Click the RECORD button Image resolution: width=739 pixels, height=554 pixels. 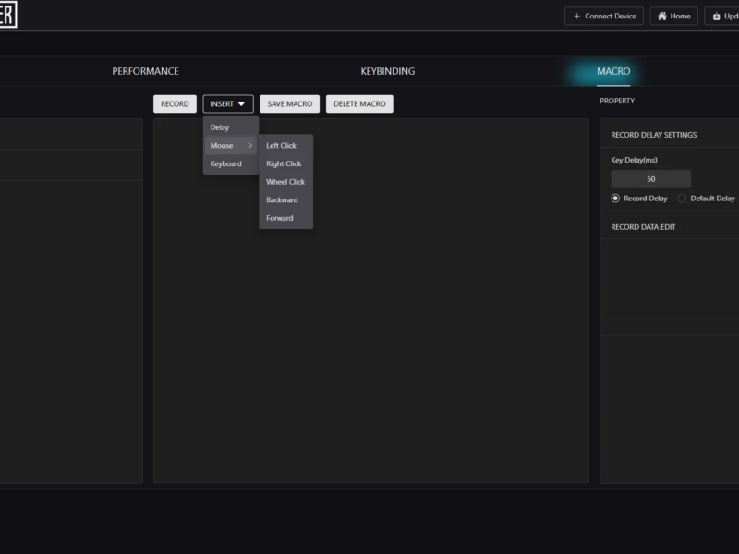point(175,103)
